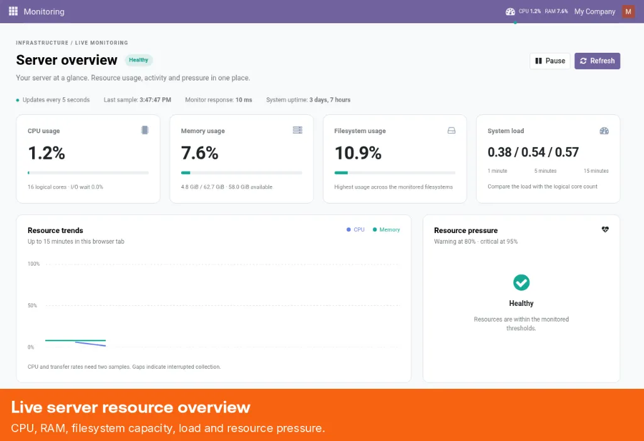Click the CPU 1.2% indicator in top bar
The image size is (644, 441).
(x=530, y=11)
